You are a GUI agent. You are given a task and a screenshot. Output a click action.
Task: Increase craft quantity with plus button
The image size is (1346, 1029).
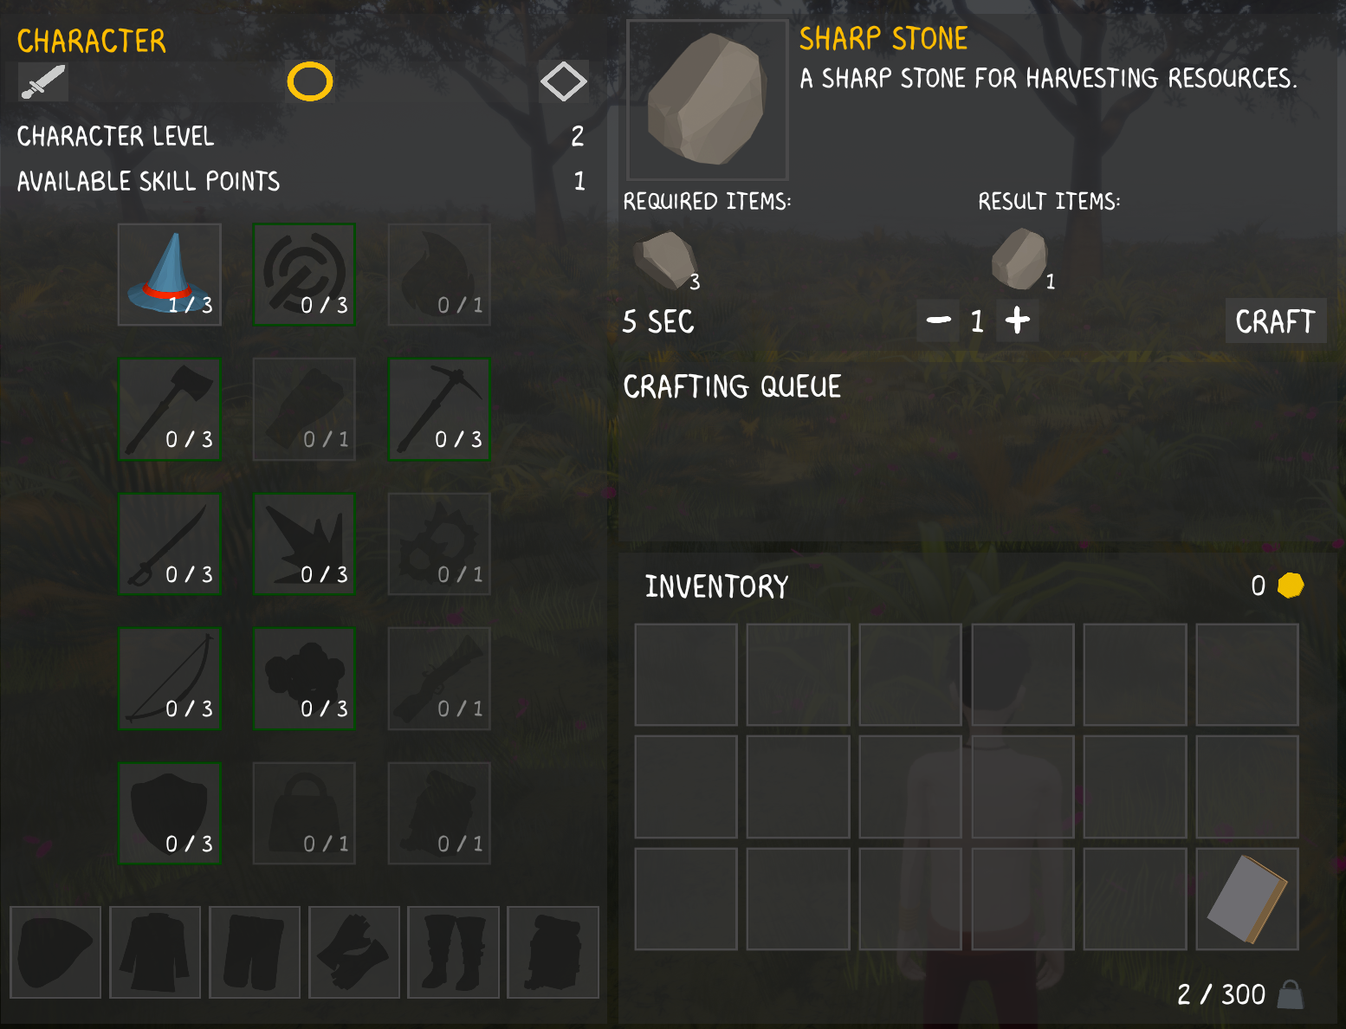tap(1018, 320)
